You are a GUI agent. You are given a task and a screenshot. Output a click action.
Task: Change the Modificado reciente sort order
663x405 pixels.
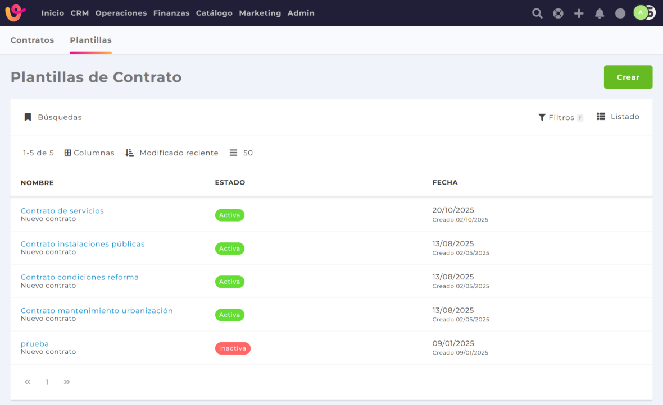[172, 153]
